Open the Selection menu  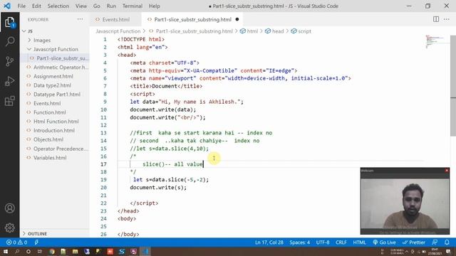click(x=58, y=6)
